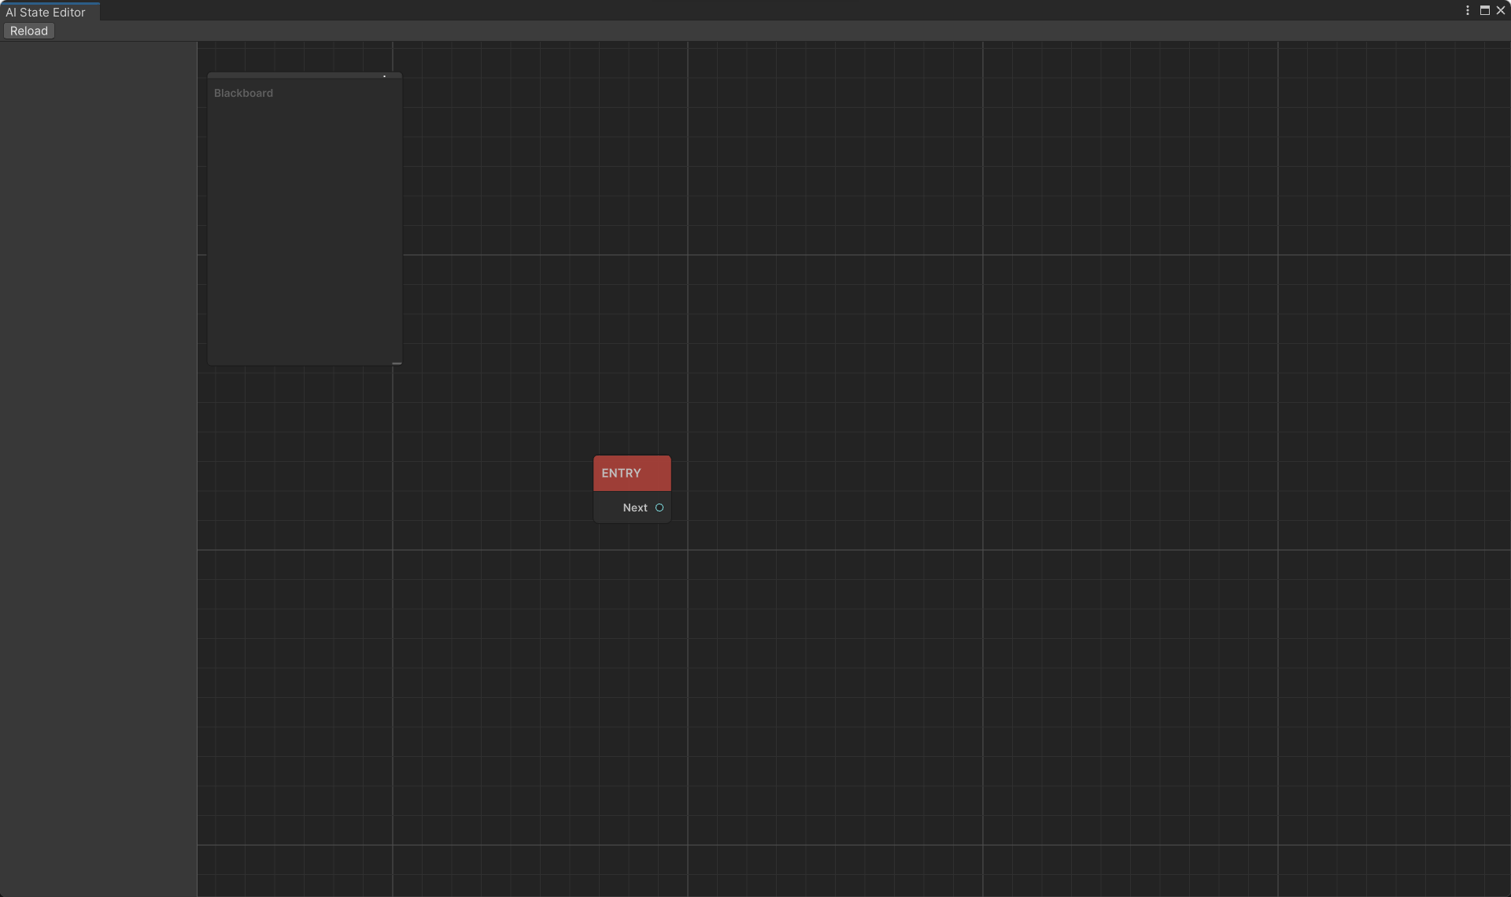Click the Blackboard title text
Viewport: 1511px width, 897px height.
(243, 93)
